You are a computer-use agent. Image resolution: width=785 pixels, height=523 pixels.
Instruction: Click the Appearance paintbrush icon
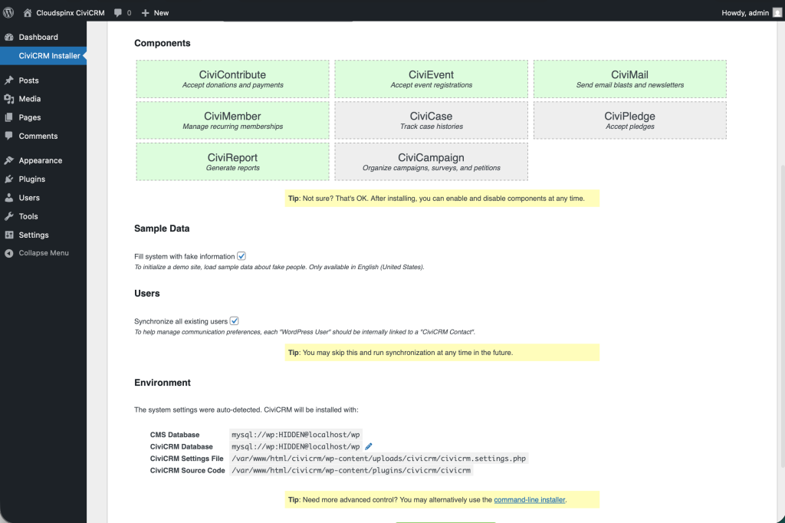tap(11, 160)
